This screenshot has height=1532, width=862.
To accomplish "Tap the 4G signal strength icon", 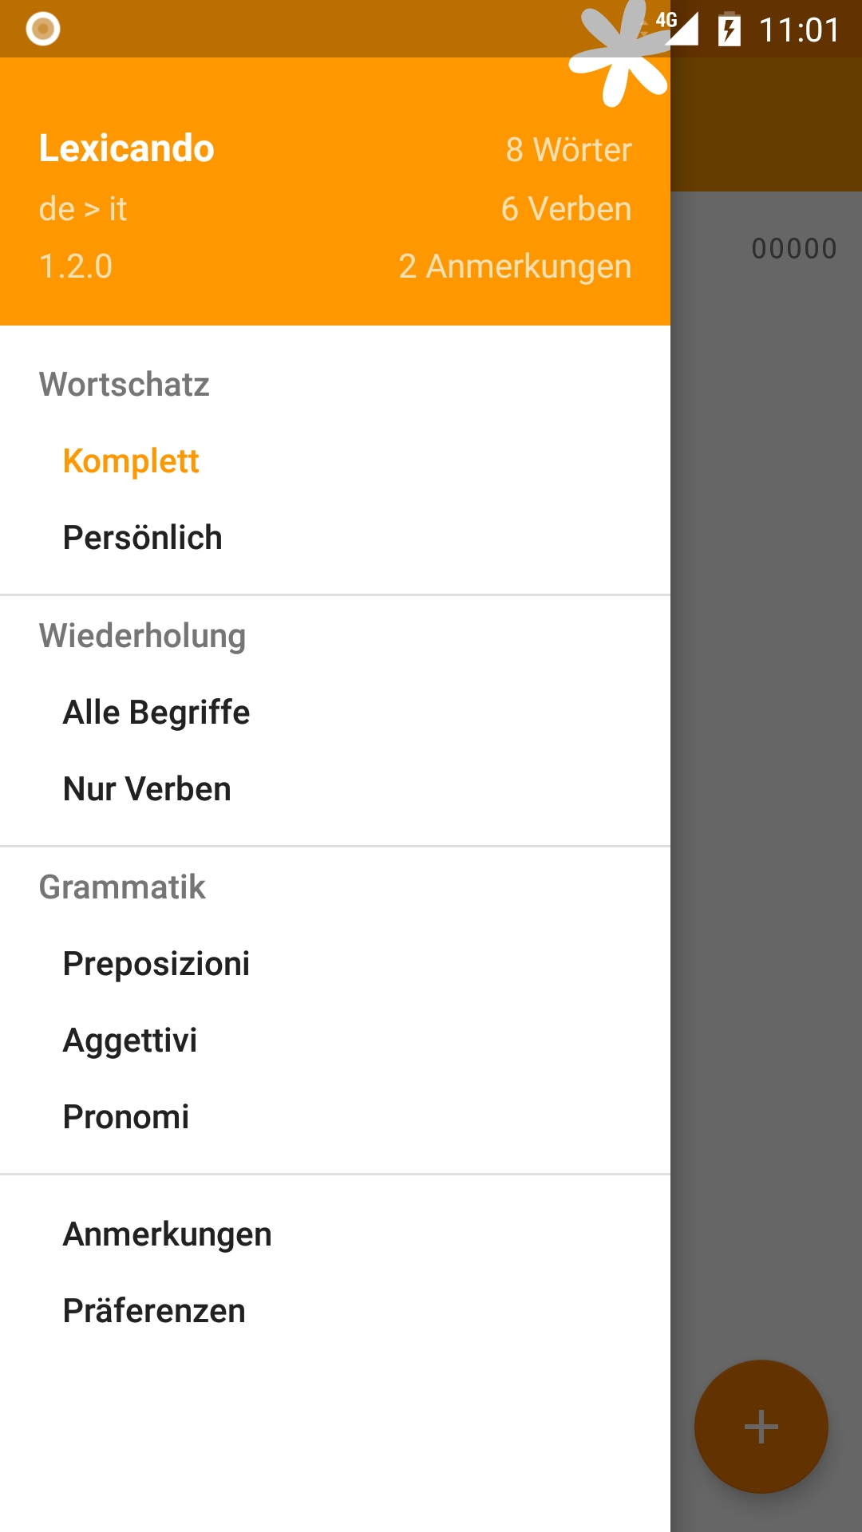I will [678, 28].
